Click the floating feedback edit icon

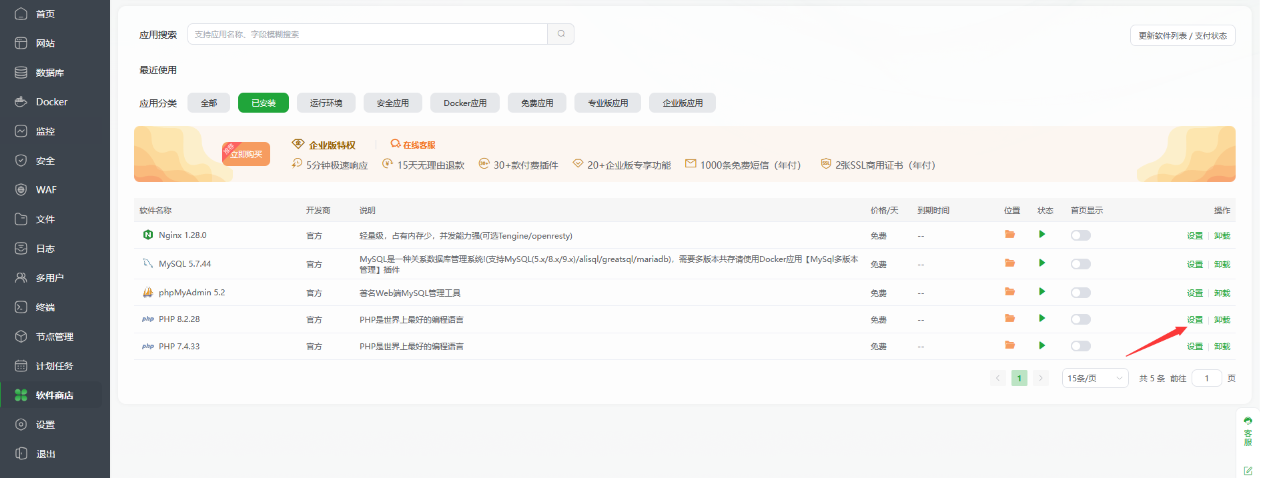click(1248, 471)
